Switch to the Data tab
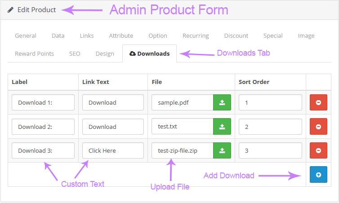The height and width of the screenshot is (203, 339). (x=58, y=35)
